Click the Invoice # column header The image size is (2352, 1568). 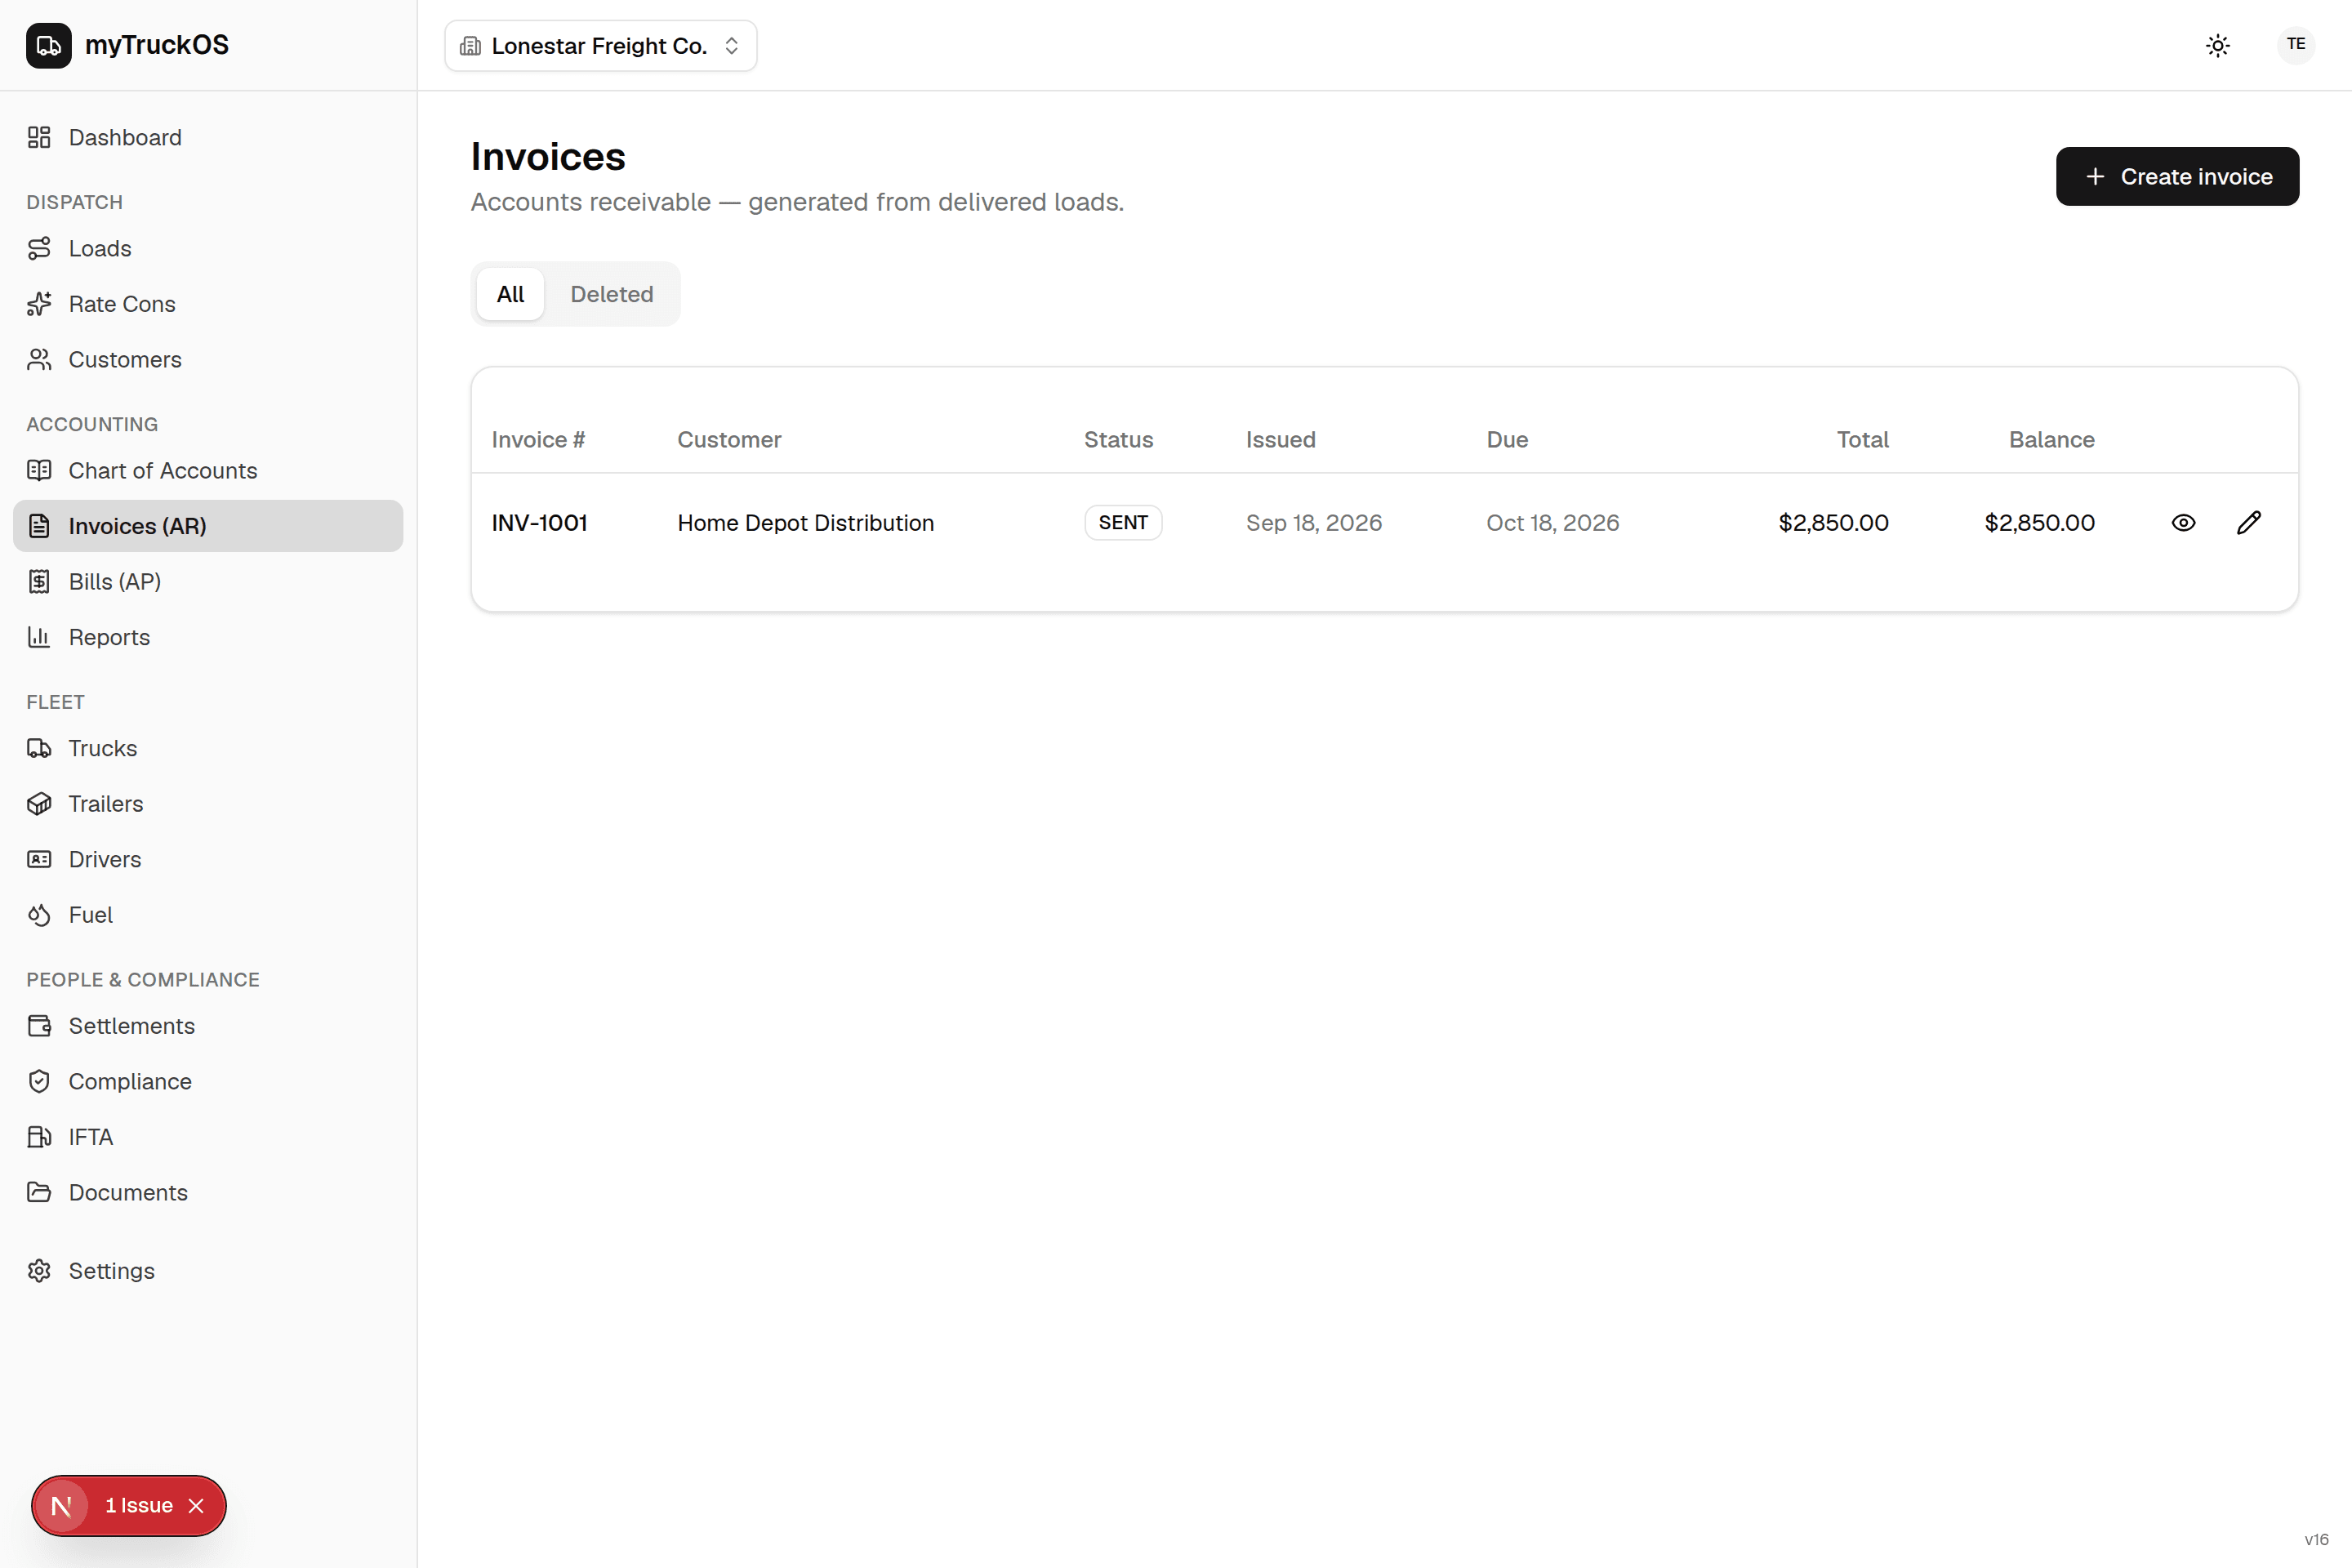pos(538,439)
